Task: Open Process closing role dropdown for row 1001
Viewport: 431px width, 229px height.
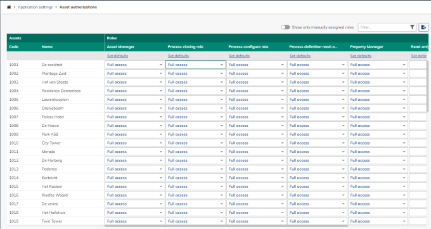Action: 195,65
